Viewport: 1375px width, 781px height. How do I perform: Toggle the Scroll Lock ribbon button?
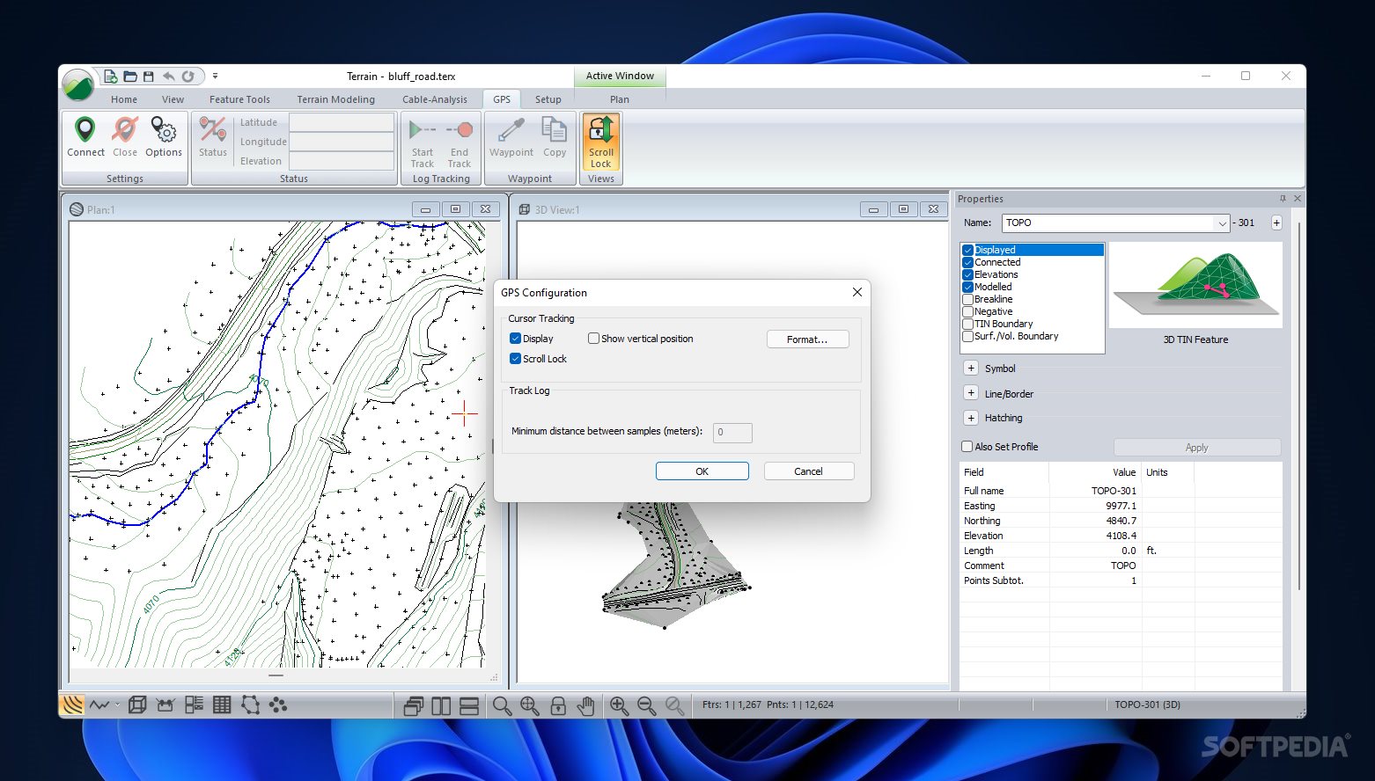[x=601, y=142]
